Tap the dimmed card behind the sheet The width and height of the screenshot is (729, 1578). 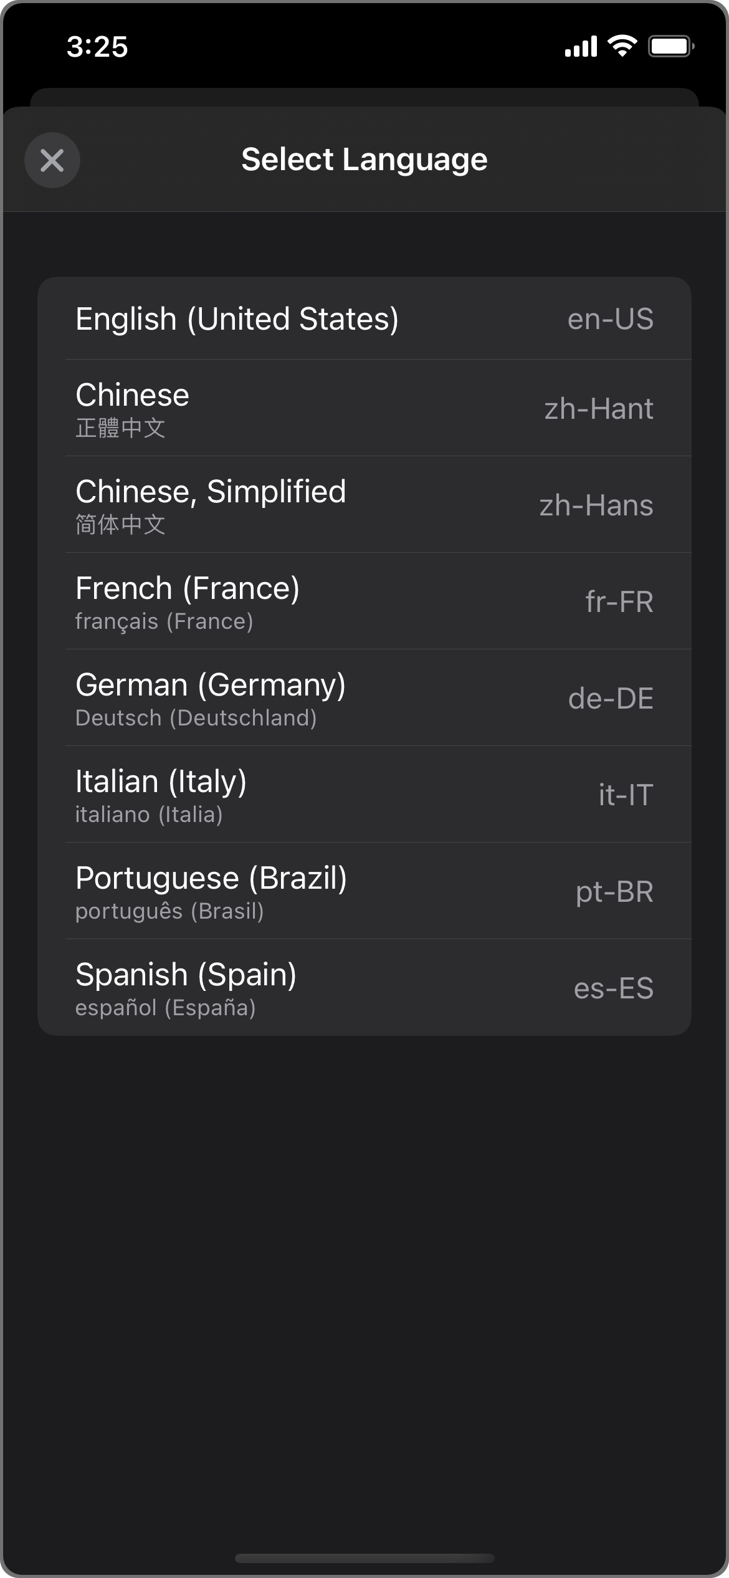pos(364,97)
